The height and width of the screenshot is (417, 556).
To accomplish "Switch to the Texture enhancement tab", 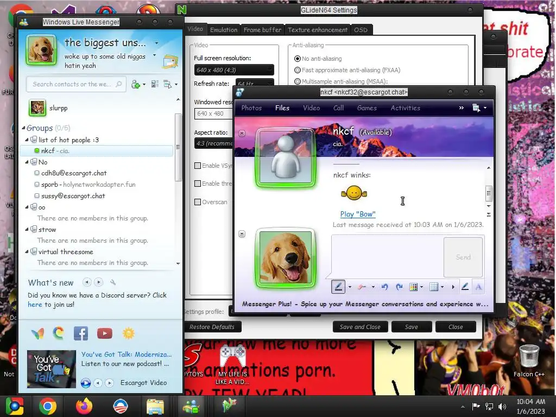I will (318, 30).
